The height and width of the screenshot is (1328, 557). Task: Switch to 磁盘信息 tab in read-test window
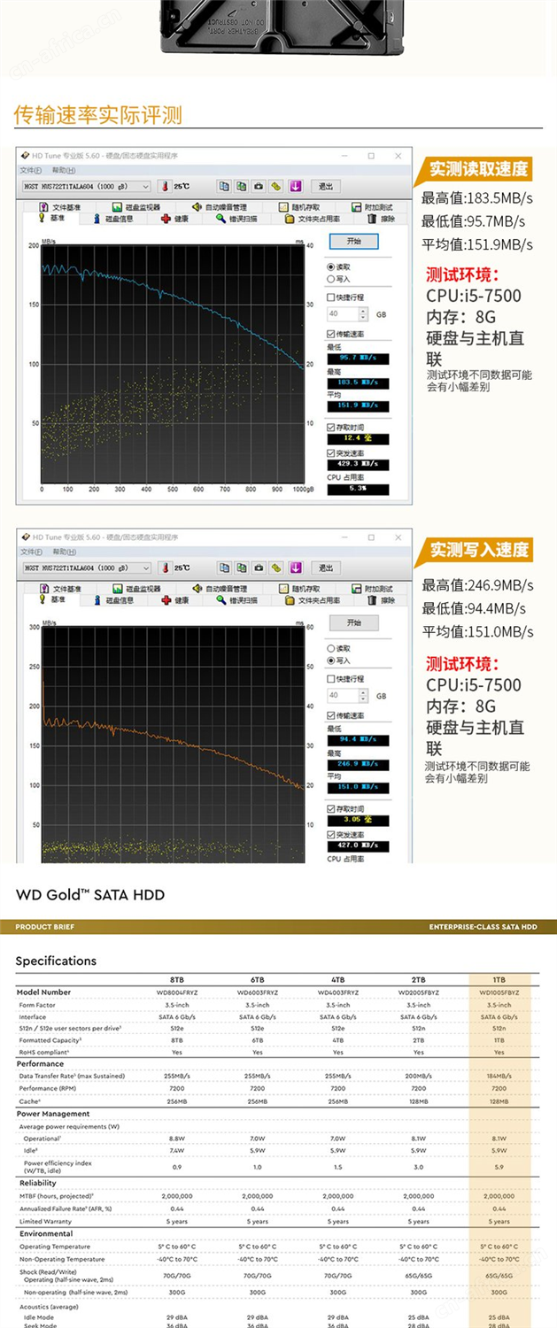pos(112,218)
